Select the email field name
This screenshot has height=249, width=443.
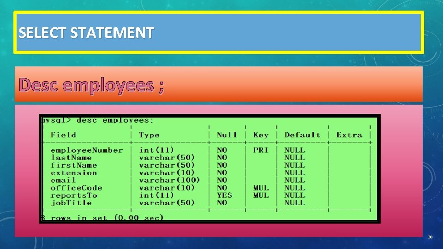click(63, 180)
